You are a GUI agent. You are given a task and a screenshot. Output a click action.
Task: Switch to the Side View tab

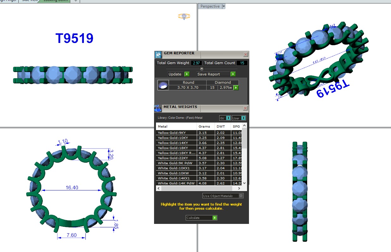click(x=29, y=1)
